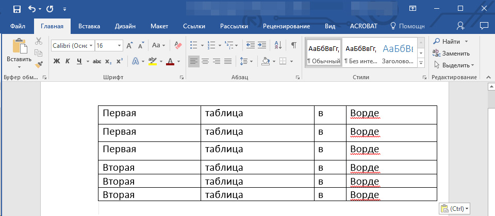The height and width of the screenshot is (216, 495).
Task: Click the Save floppy disk icon
Action: click(16, 9)
